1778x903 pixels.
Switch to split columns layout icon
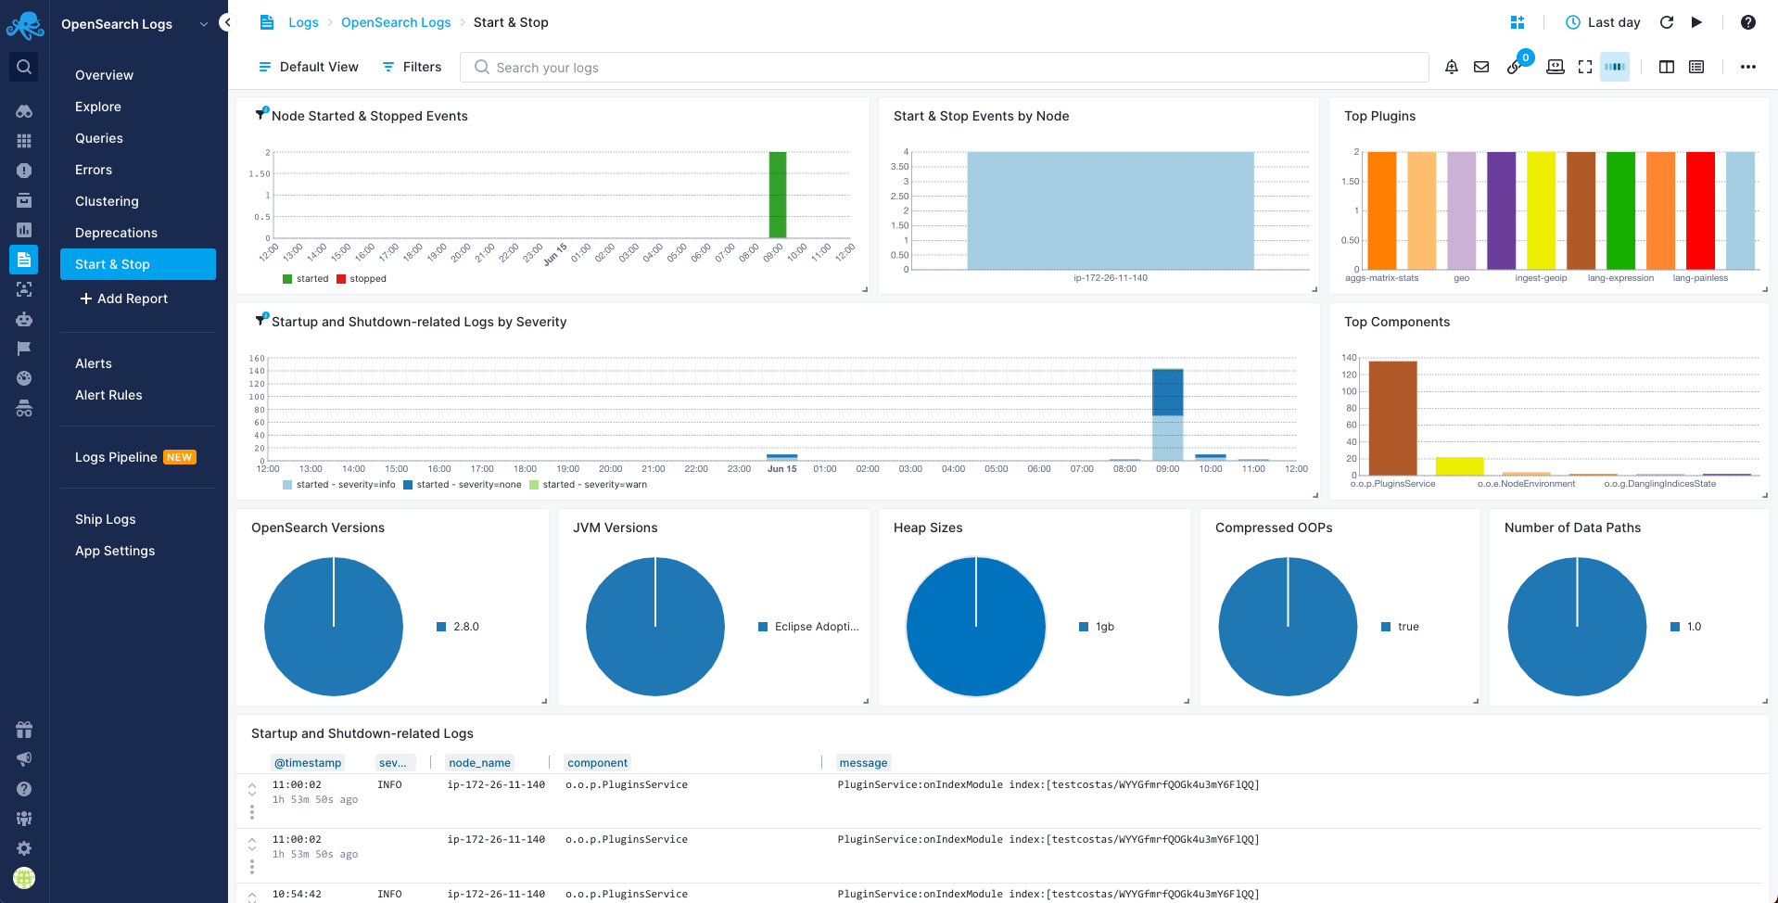pos(1667,67)
